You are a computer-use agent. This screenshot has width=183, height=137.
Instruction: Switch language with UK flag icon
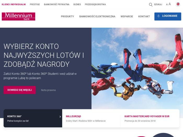pos(178,4)
